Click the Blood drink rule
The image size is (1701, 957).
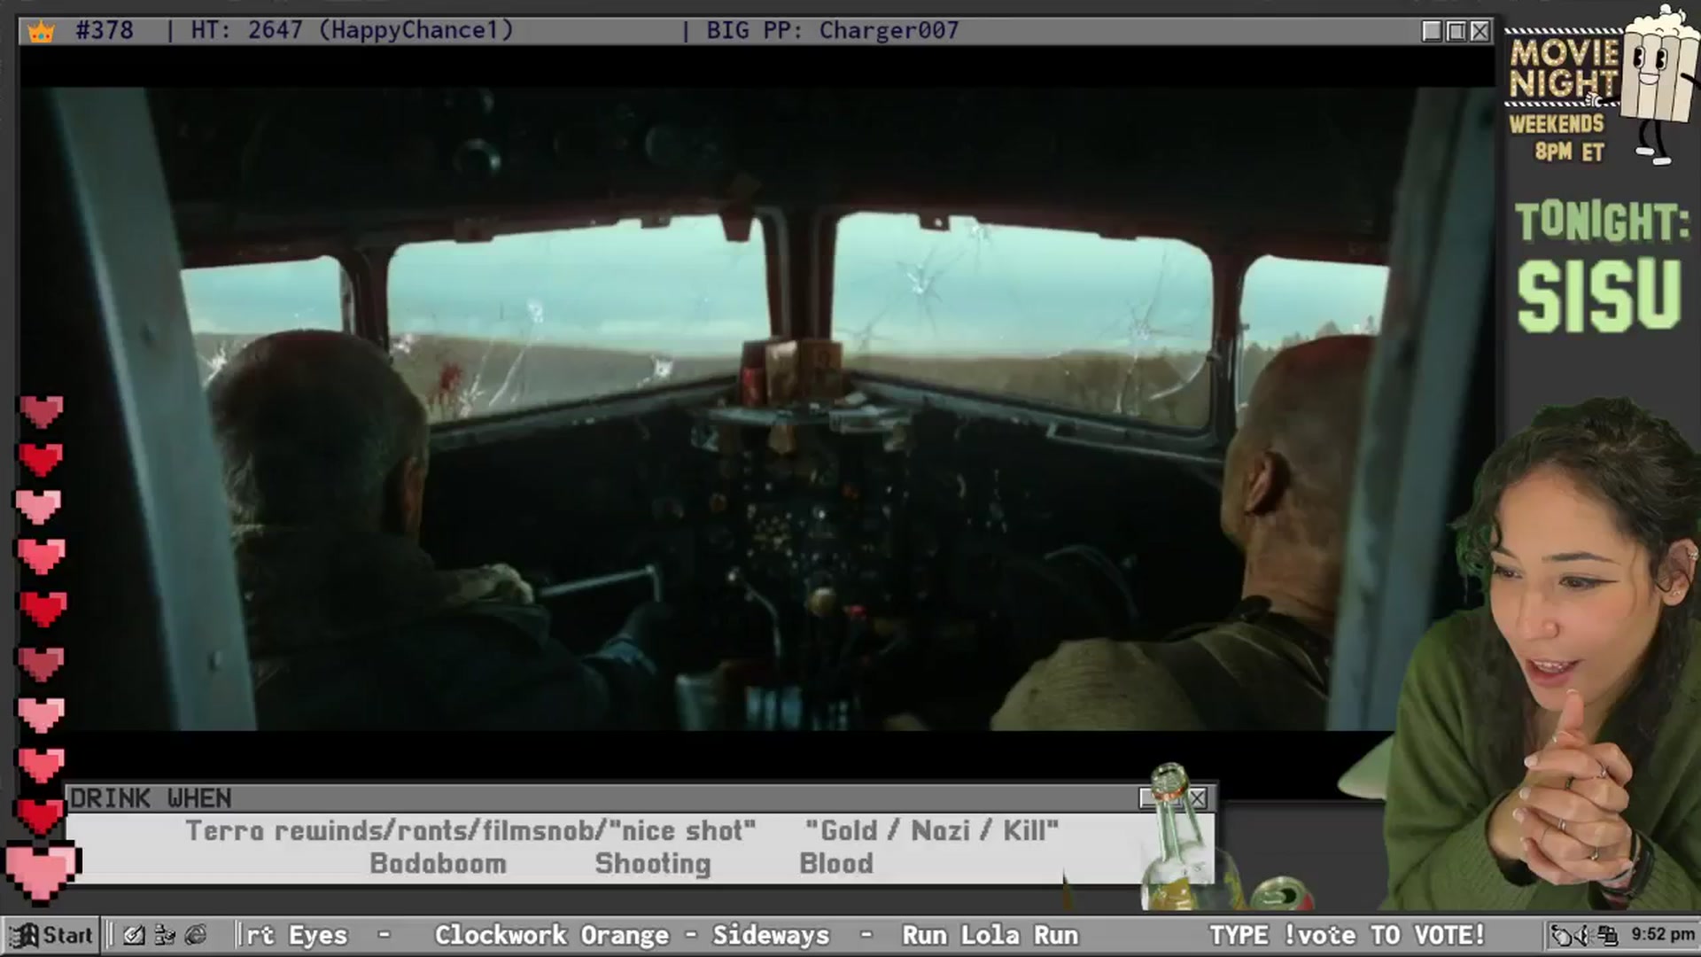point(836,864)
